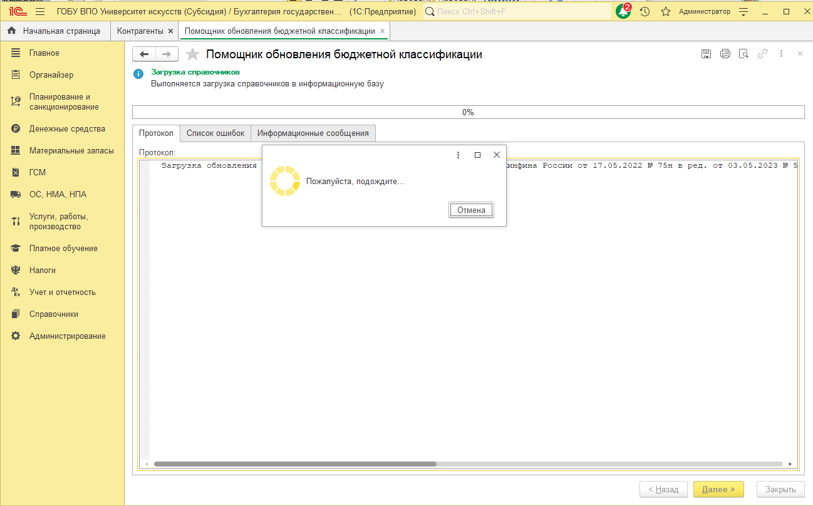Switch to Начальная страница tab

click(55, 31)
